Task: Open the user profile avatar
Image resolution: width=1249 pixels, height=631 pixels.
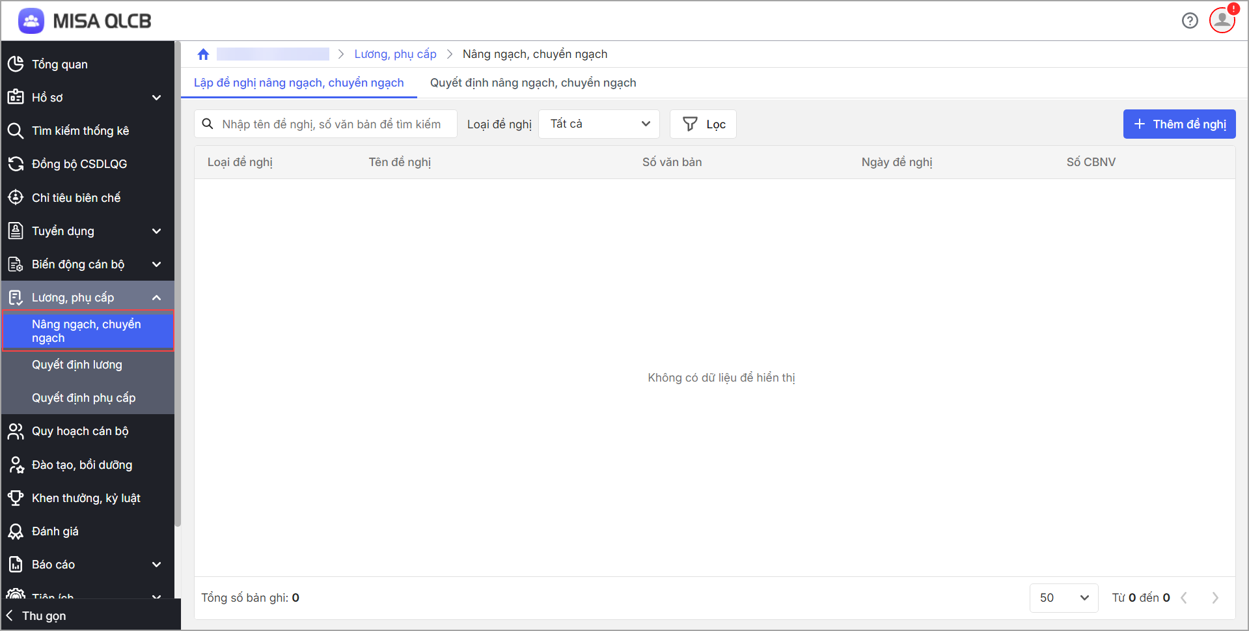Action: click(x=1222, y=20)
